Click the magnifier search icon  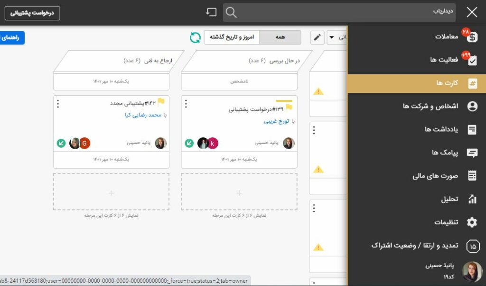pos(231,12)
